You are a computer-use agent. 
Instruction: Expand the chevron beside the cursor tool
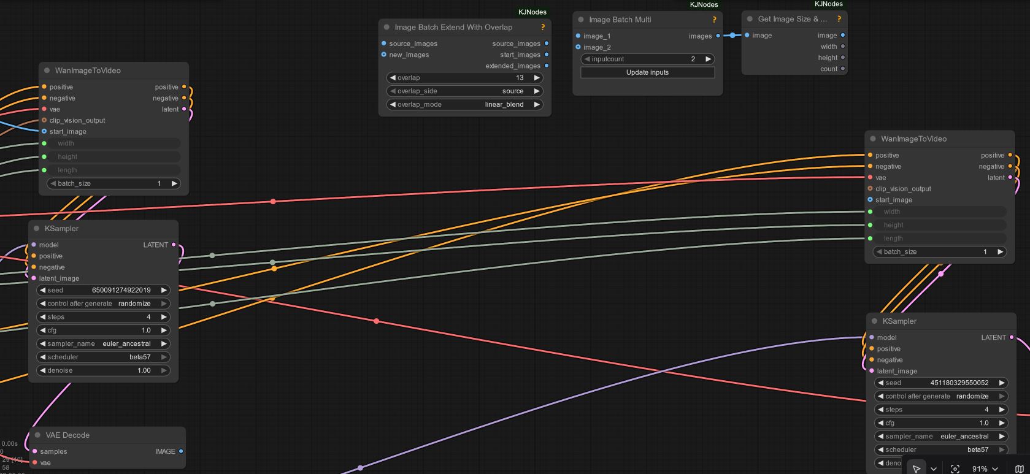[x=934, y=468]
